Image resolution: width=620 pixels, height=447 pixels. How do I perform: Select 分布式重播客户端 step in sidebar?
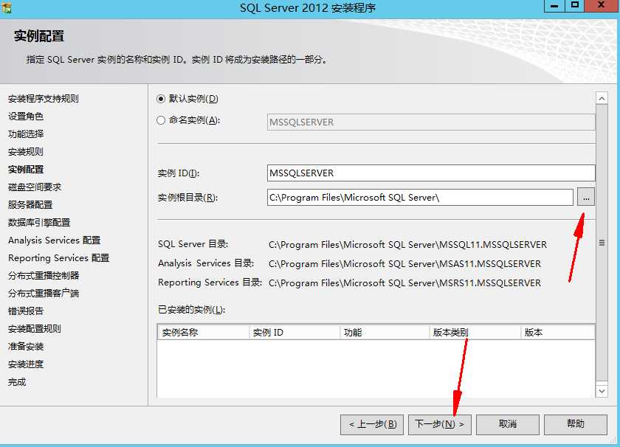pyautogui.click(x=44, y=294)
